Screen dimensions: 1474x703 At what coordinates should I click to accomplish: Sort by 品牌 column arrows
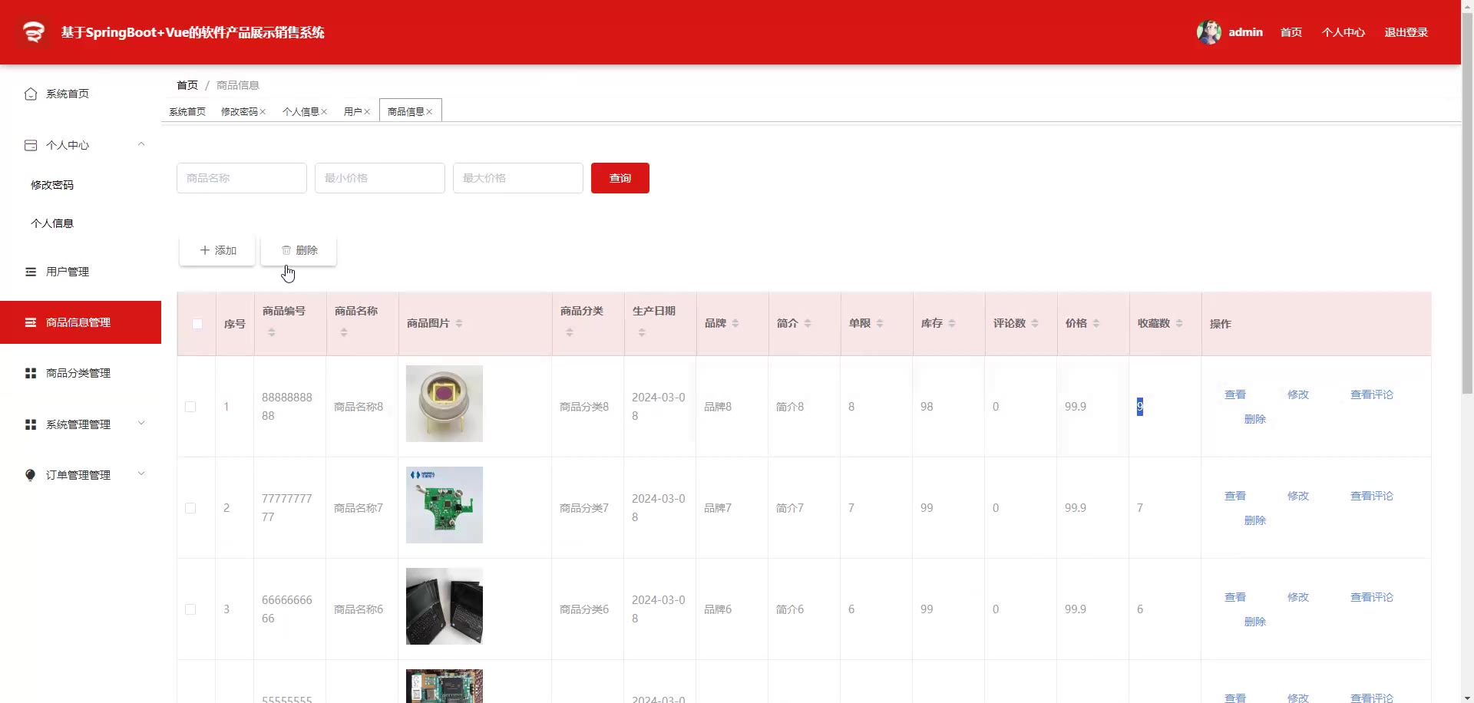[735, 323]
